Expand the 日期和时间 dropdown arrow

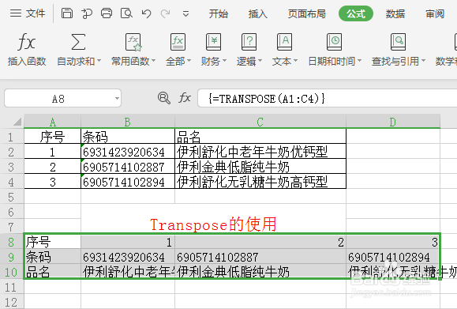coord(359,61)
